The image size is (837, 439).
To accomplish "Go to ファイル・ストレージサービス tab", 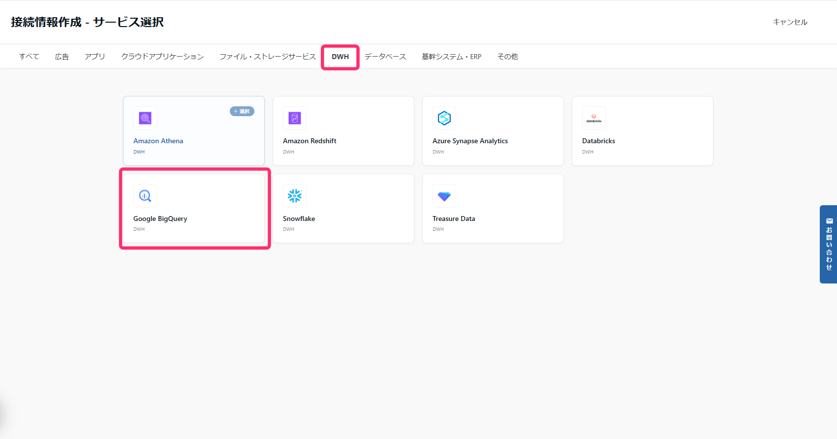I will tap(268, 57).
